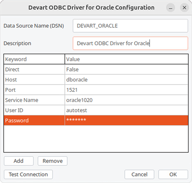Viewport: 192px width, 183px height.
Task: Remove the selected keyword row
Action: pyautogui.click(x=53, y=161)
